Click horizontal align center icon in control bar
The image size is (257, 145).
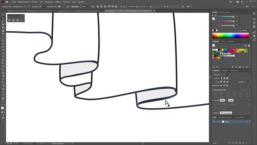[x=102, y=6]
